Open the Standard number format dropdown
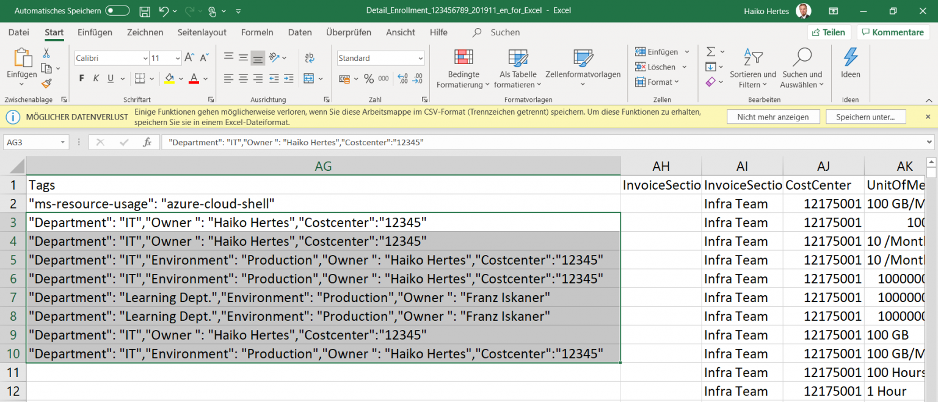Screen dimensions: 938x402 click(420, 59)
